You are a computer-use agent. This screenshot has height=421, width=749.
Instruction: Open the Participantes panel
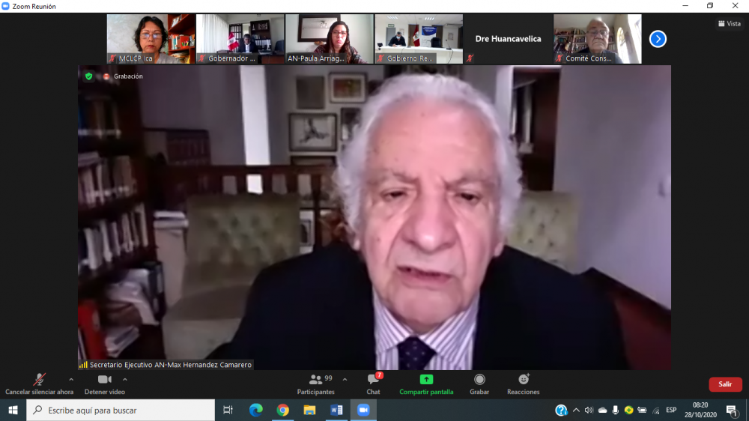[316, 383]
